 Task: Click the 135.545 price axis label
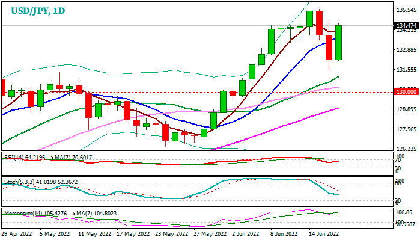(407, 10)
